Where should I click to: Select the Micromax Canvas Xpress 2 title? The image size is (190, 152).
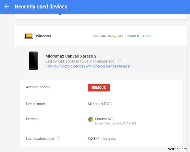tap(71, 56)
